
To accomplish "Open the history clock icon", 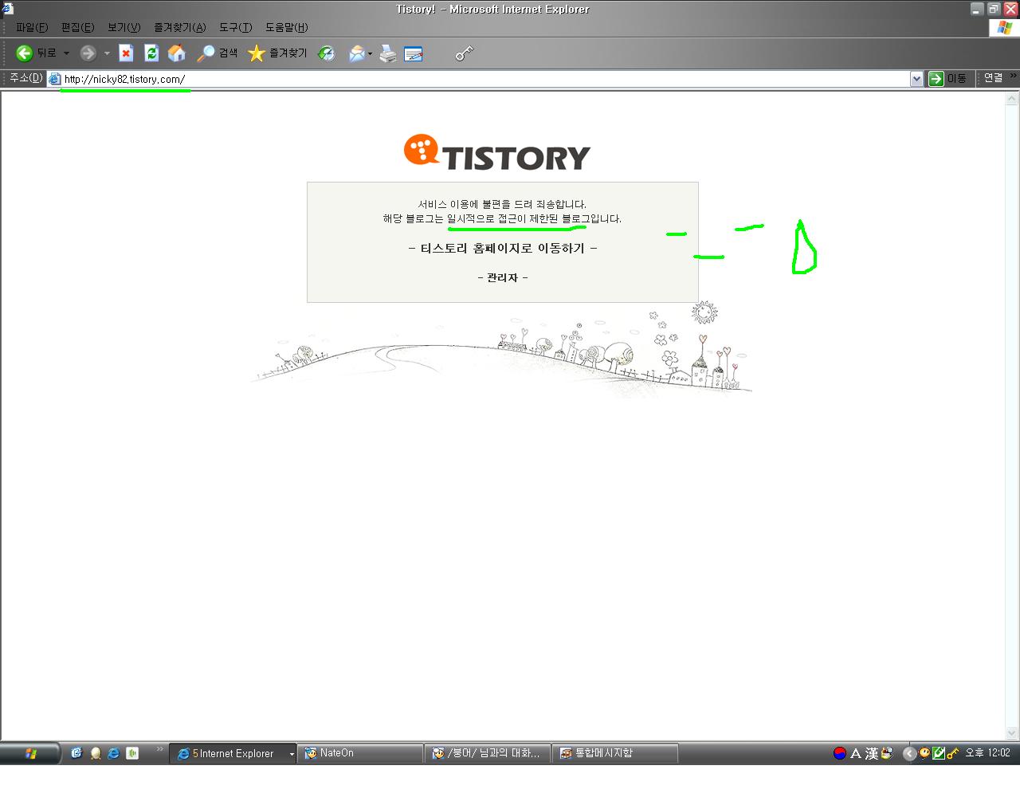I will pos(327,53).
